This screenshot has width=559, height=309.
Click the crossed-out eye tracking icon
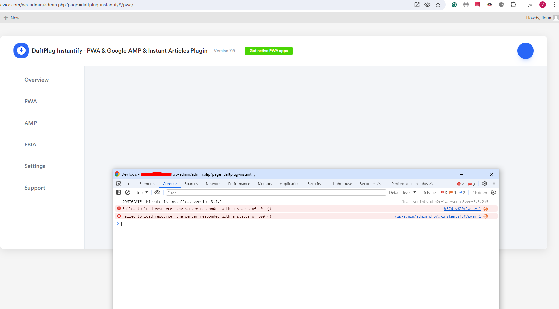click(x=427, y=5)
